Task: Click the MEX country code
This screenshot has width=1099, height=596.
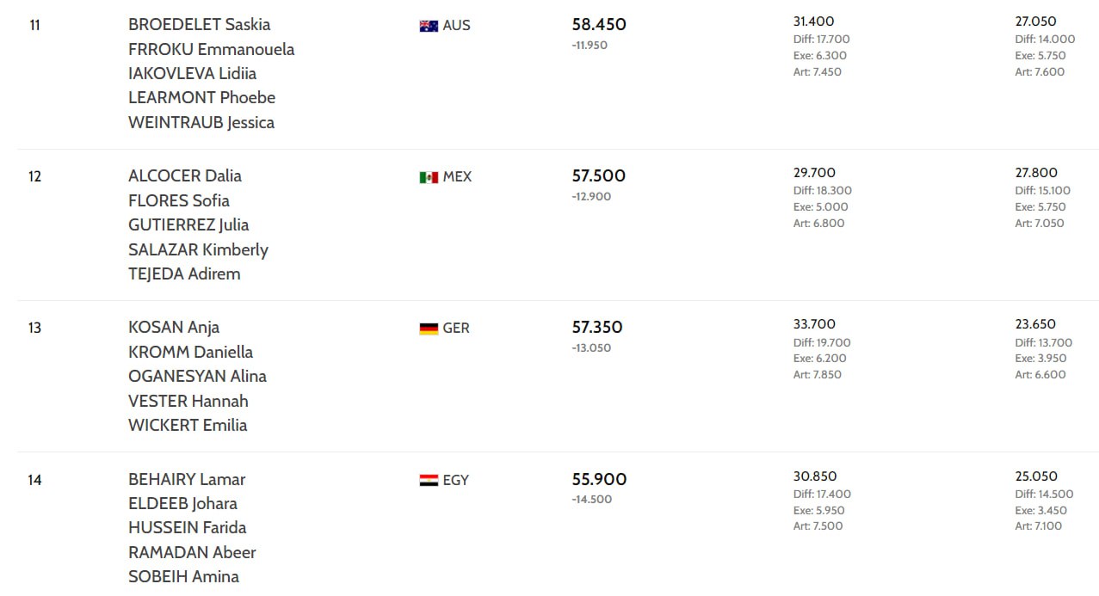Action: click(x=457, y=176)
